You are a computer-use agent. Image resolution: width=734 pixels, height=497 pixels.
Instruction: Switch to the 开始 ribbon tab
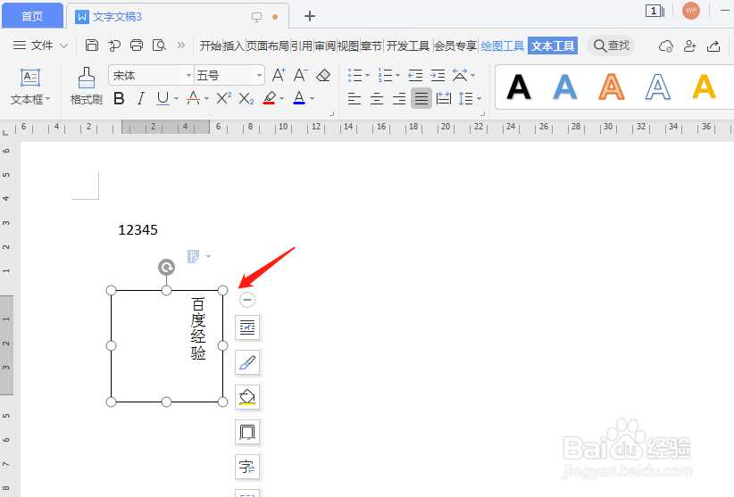point(210,46)
